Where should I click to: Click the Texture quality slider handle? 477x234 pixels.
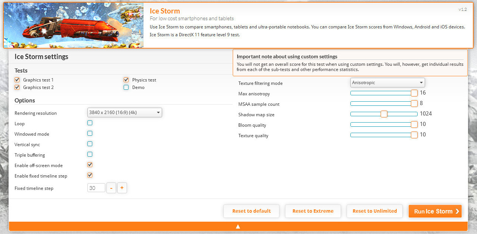tap(414, 135)
